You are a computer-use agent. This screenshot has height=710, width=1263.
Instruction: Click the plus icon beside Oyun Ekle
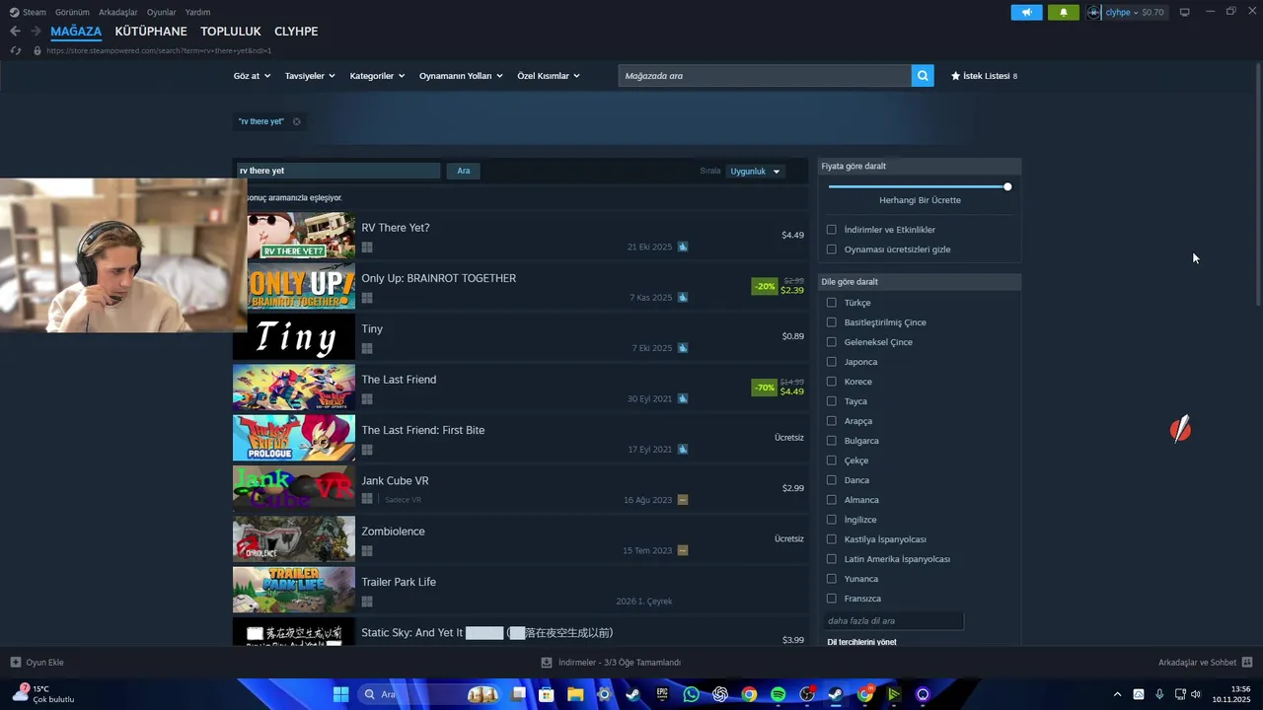tap(15, 663)
